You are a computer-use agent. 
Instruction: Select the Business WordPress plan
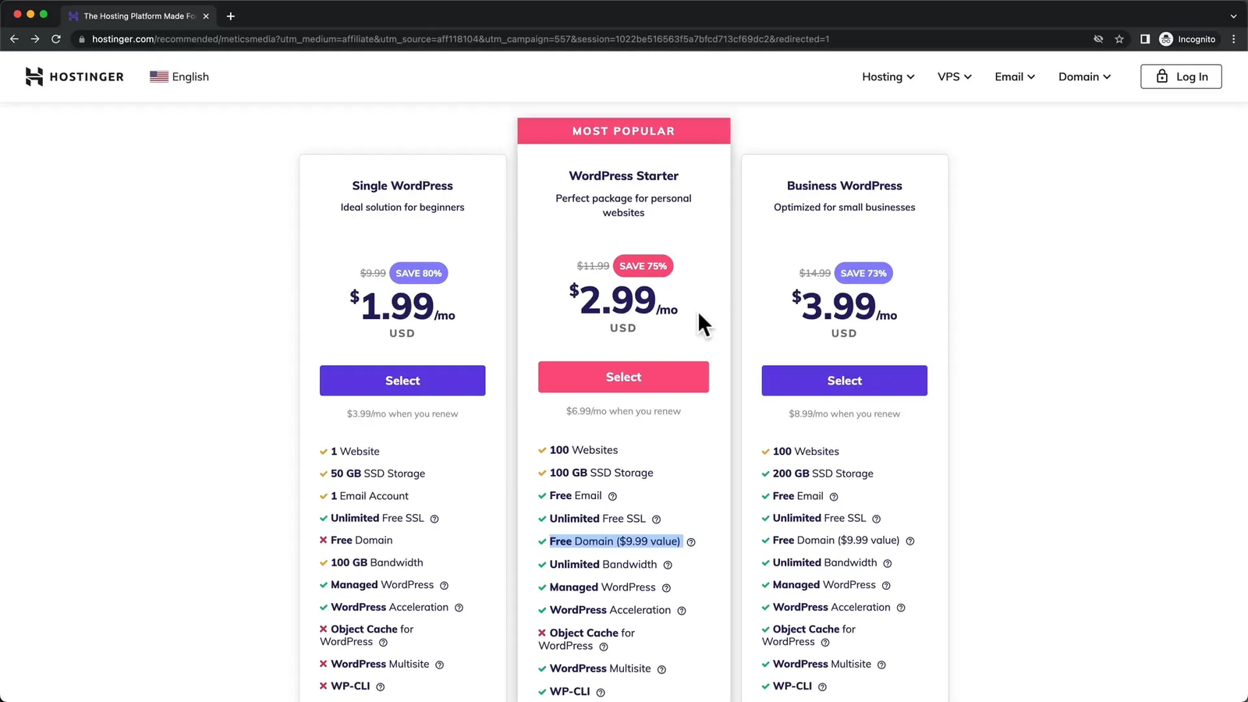coord(844,381)
